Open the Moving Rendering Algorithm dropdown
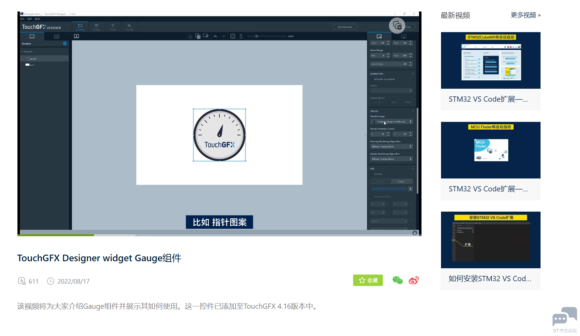The height and width of the screenshot is (336, 580). pos(391,147)
